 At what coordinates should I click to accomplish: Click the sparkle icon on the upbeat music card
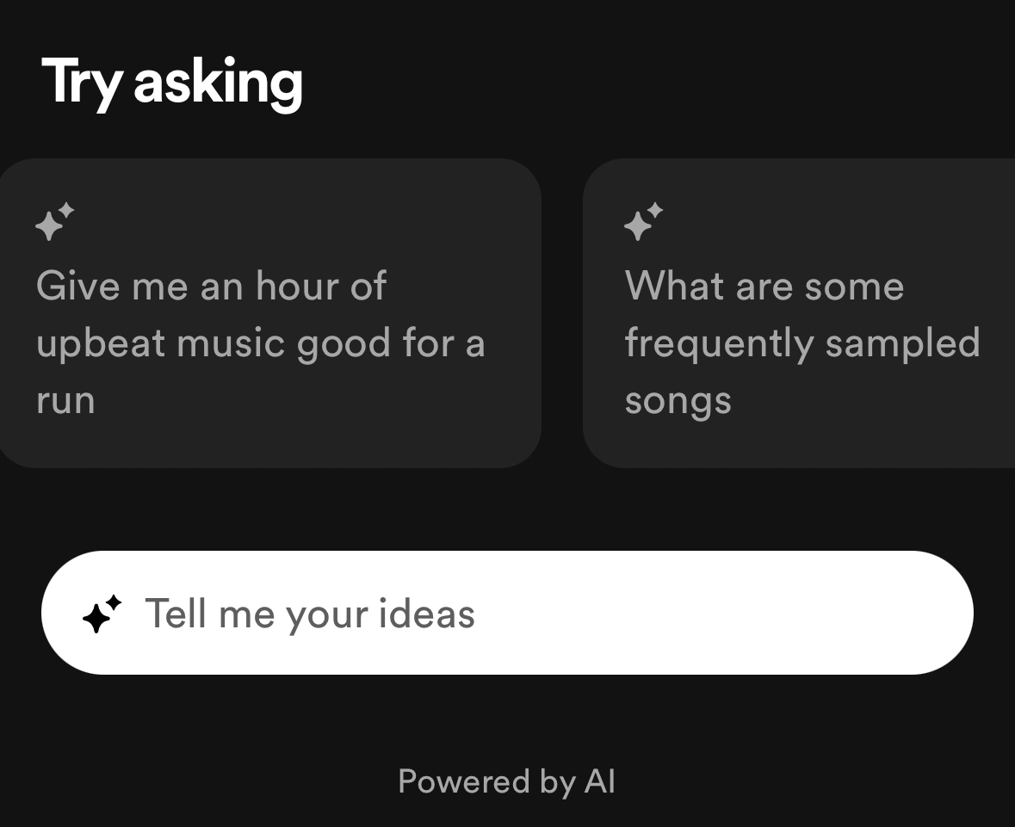pyautogui.click(x=54, y=221)
